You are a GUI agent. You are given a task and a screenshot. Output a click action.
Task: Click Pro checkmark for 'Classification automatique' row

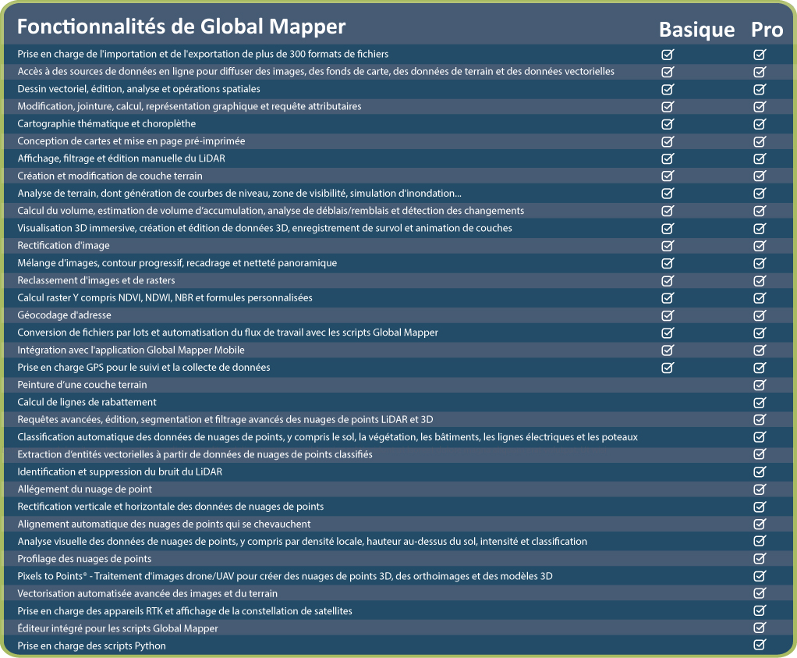[760, 437]
